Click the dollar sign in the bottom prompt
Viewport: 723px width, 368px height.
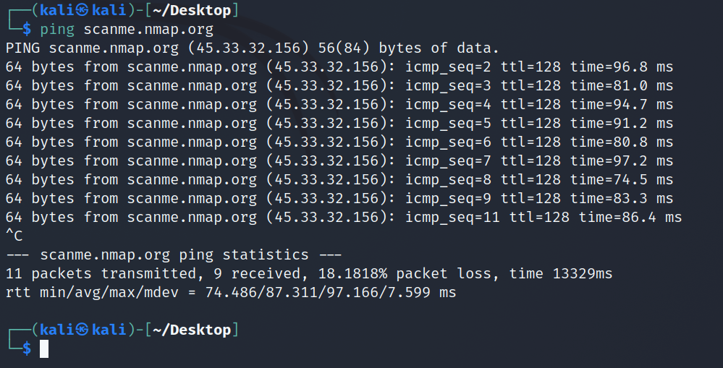coord(27,348)
